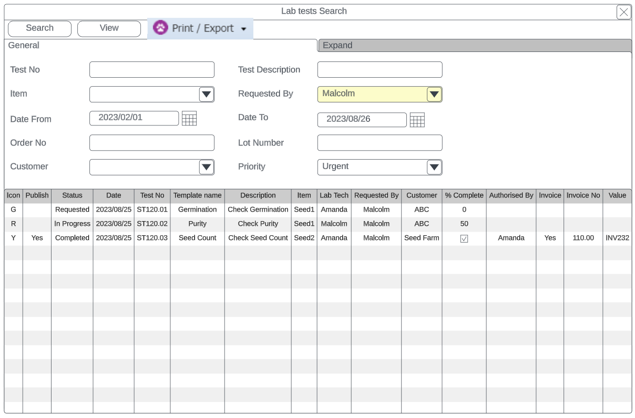Open the Requested By dropdown showing Malcolm
Viewport: 635px width, 418px height.
coord(434,95)
